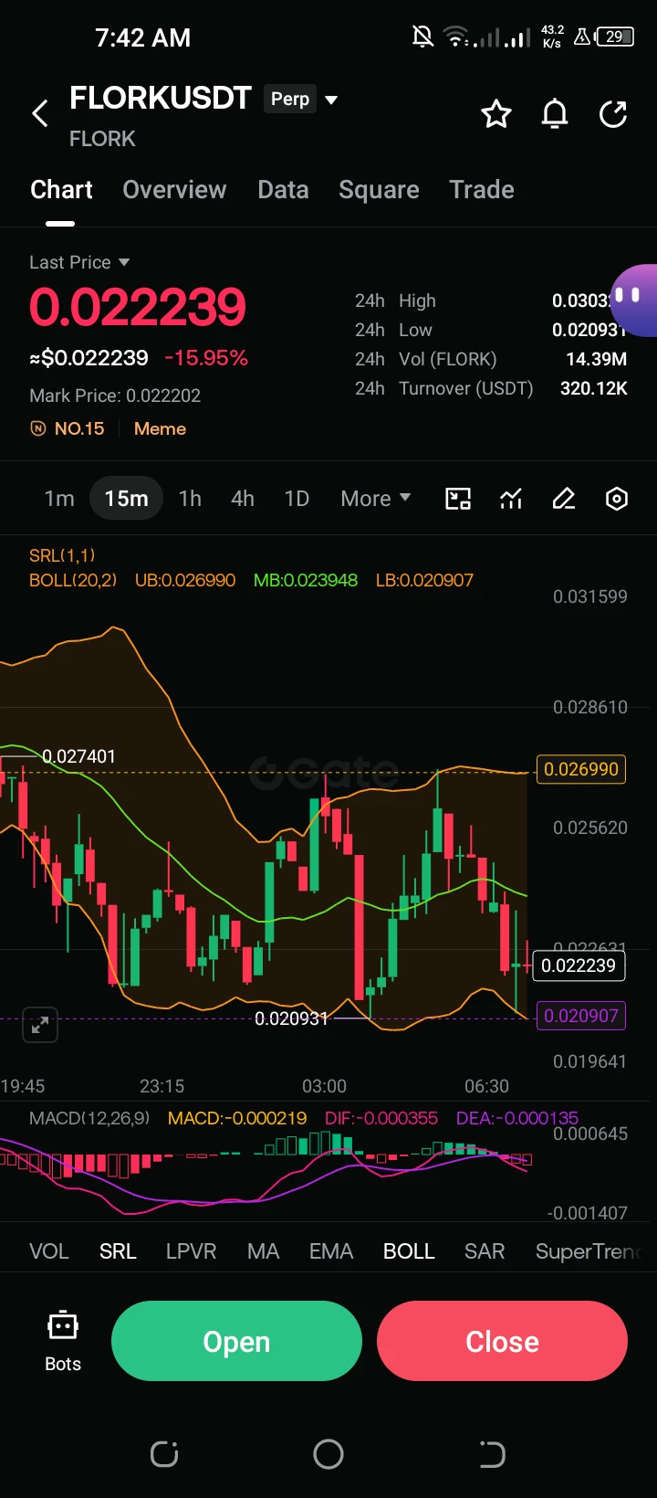Add FLORKUSDT to favorites with star icon
657x1498 pixels.
point(496,114)
